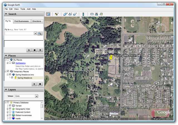Screen dimensions: 178x125
Task: Collapse the Temporary Places tree node
Action: pos(5,71)
